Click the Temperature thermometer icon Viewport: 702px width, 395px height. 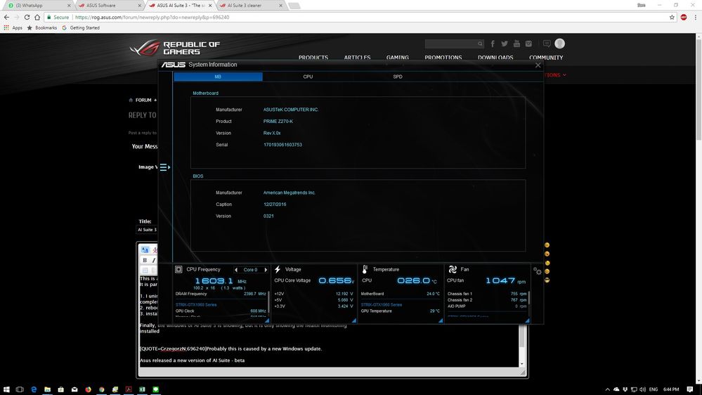(x=365, y=269)
